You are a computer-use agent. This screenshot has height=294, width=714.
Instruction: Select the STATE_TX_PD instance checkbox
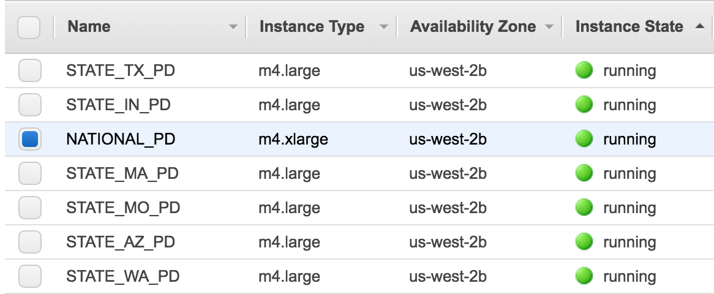30,70
